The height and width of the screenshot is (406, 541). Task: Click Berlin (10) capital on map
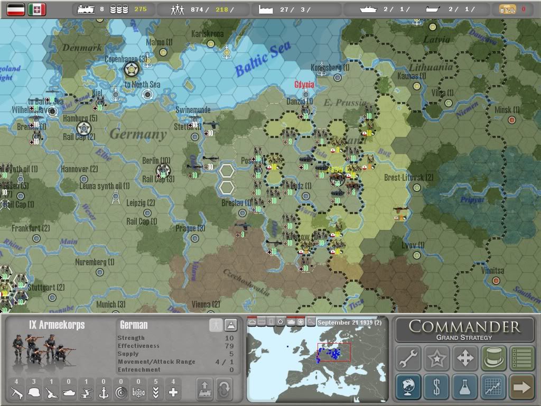(x=163, y=171)
